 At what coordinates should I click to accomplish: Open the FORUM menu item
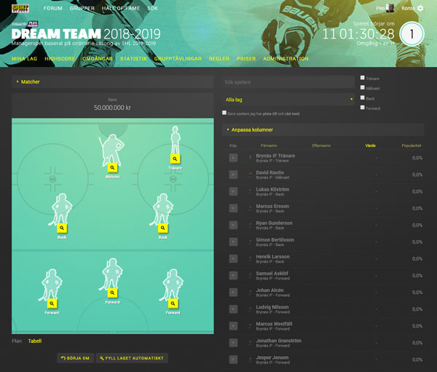pos(52,8)
